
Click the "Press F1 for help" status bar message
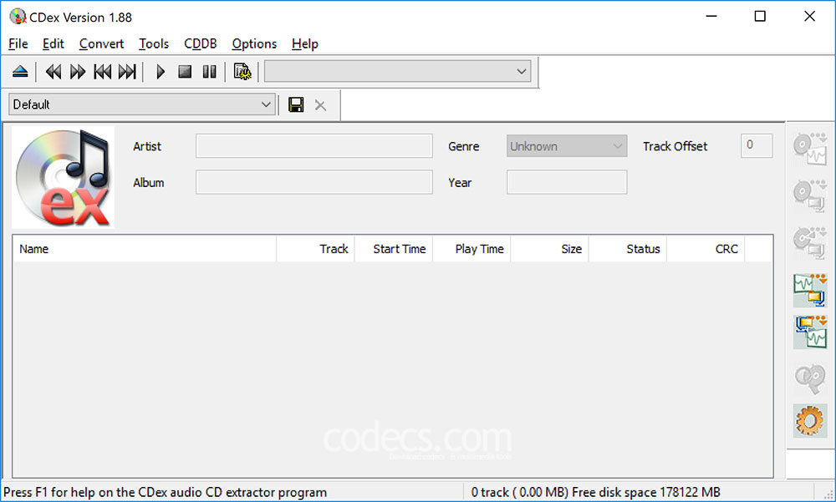coord(165,492)
